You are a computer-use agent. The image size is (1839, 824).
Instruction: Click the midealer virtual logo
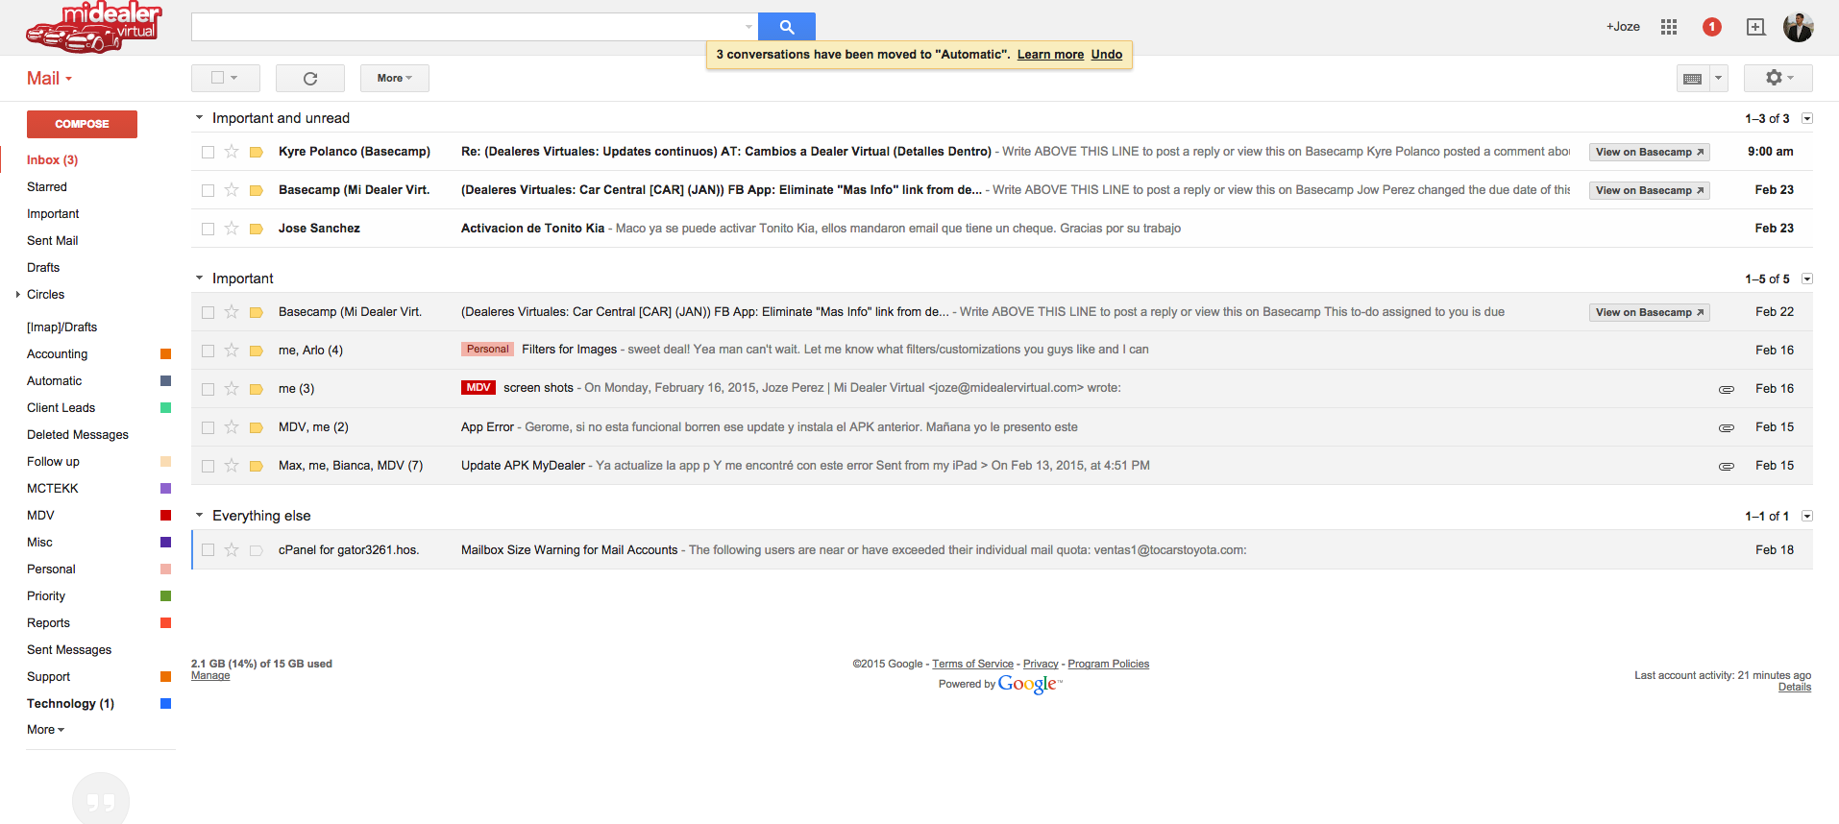click(94, 27)
